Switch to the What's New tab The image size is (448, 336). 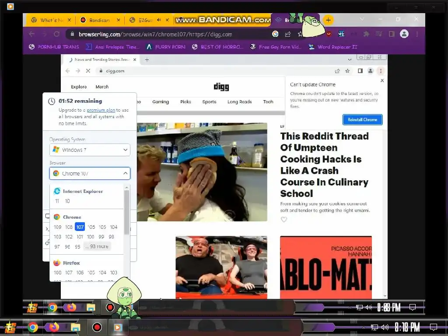(51, 20)
